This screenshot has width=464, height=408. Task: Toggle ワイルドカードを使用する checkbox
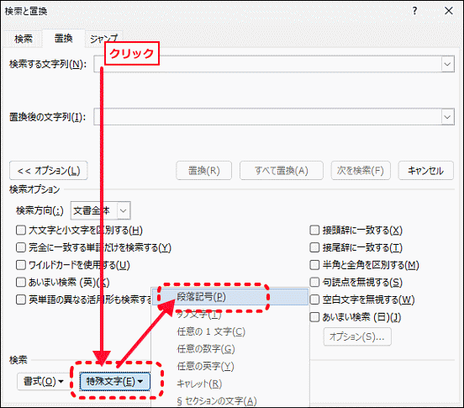pos(21,265)
